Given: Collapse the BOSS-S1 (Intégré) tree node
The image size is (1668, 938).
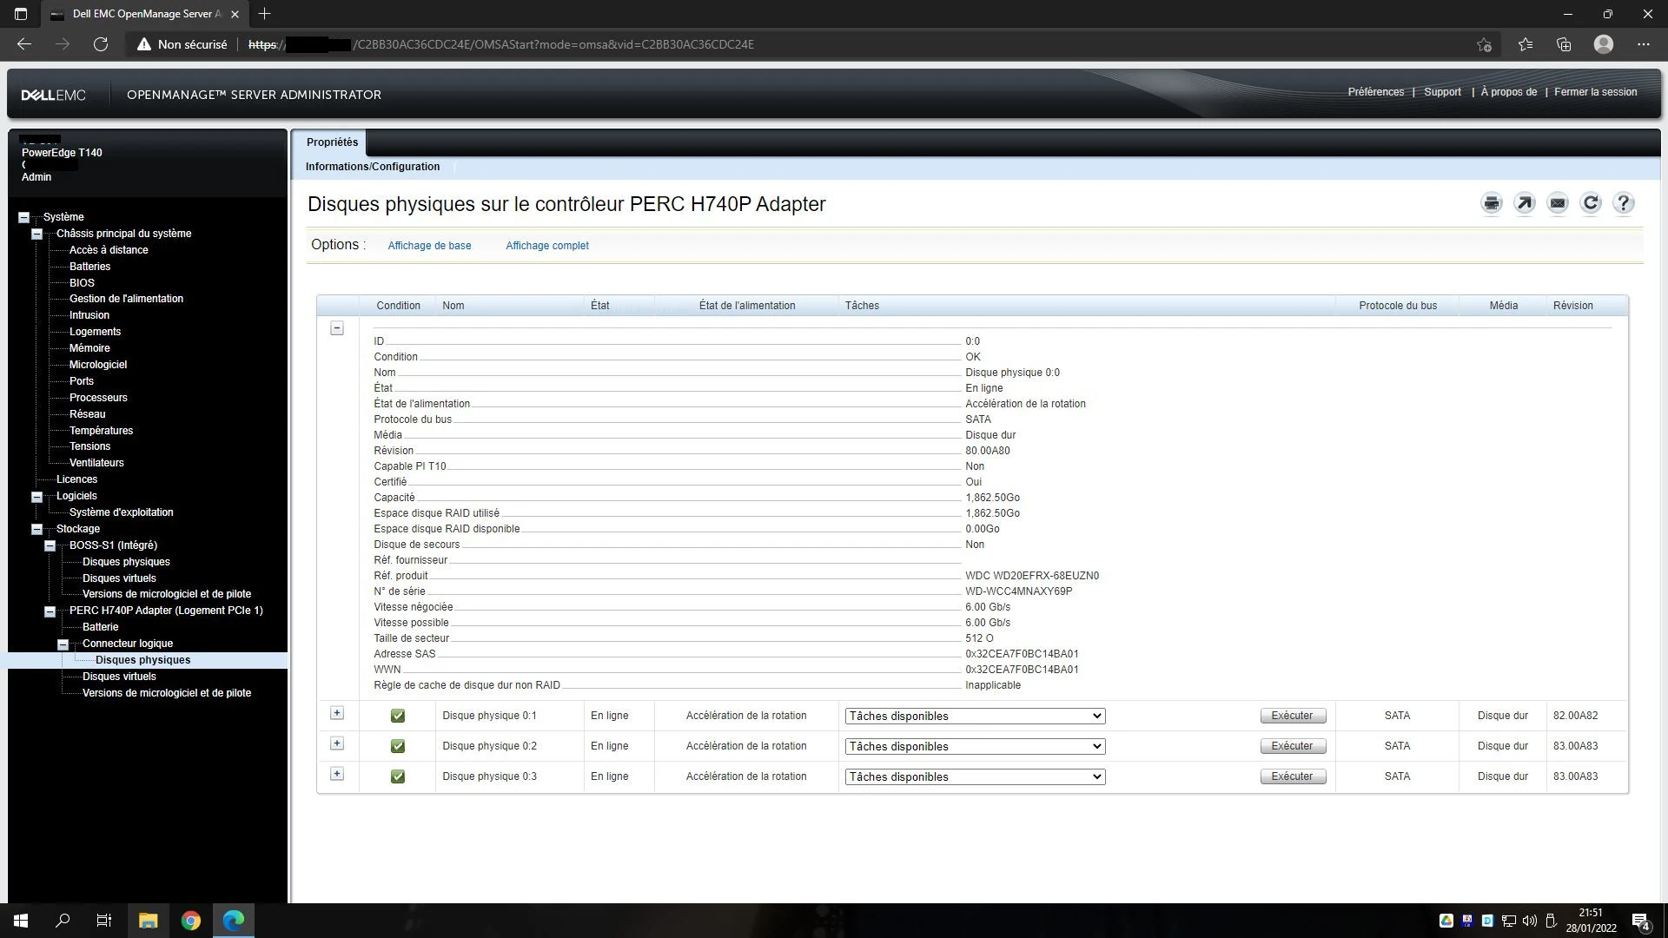Looking at the screenshot, I should (x=50, y=545).
